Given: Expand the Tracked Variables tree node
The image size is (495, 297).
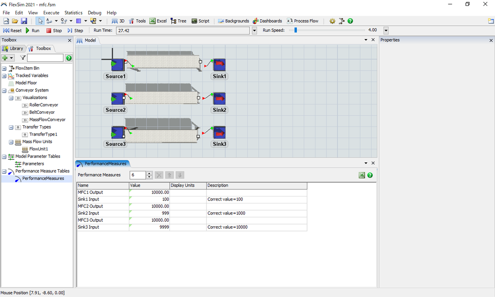Looking at the screenshot, I should [4, 76].
